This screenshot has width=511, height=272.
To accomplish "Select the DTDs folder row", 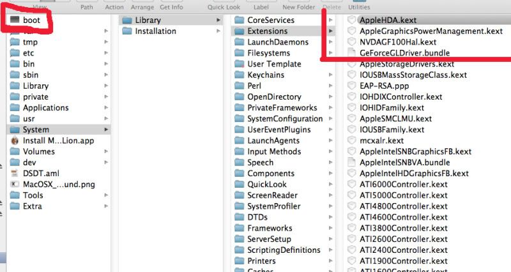I will [283, 217].
